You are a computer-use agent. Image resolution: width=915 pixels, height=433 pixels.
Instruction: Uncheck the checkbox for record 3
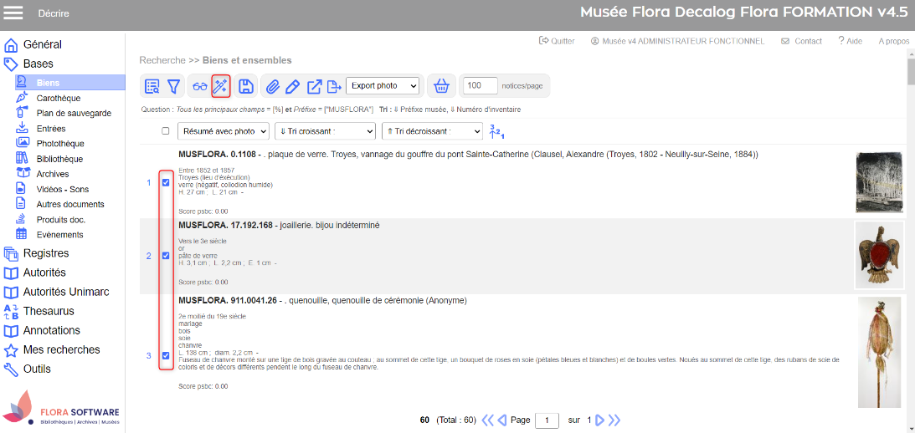[x=166, y=356]
